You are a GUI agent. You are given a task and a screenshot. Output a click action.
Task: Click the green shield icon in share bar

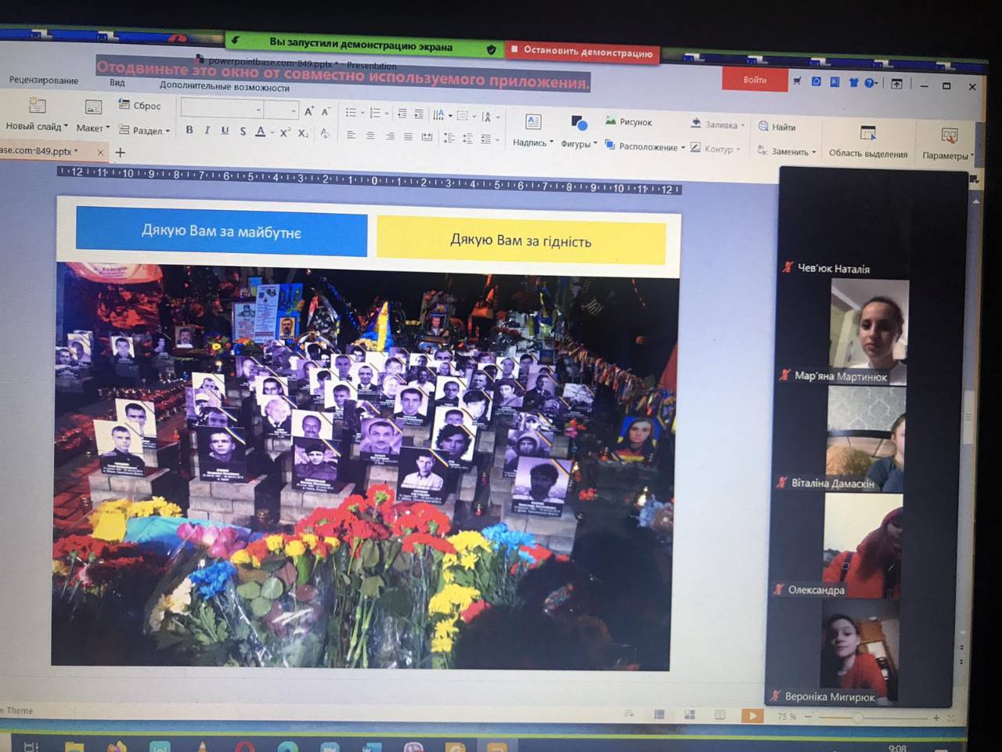click(x=491, y=49)
